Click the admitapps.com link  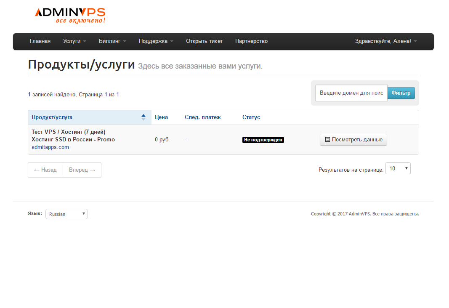tap(50, 147)
